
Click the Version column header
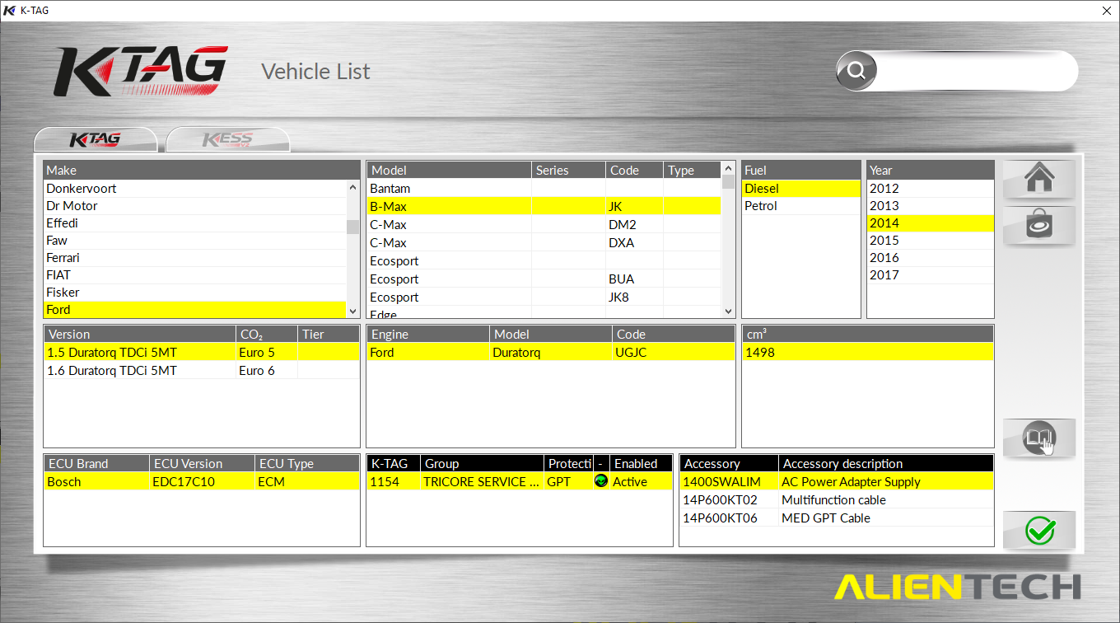pyautogui.click(x=140, y=334)
